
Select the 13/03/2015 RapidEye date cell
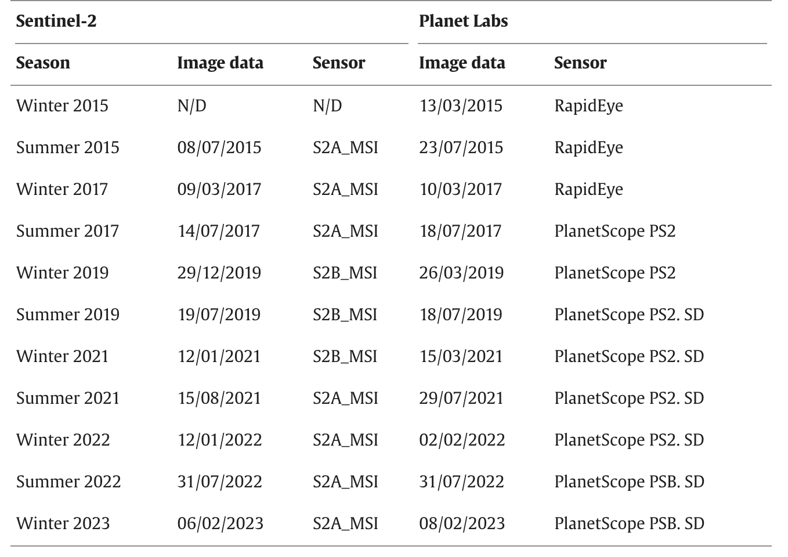461,106
